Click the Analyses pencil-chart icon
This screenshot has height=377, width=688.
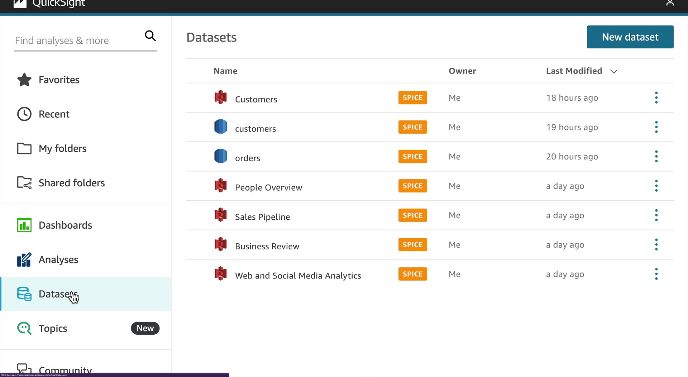(24, 259)
